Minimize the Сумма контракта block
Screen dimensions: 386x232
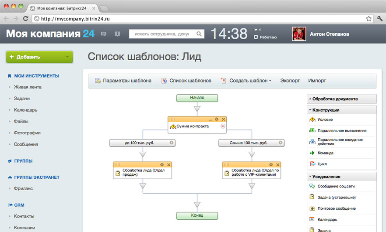click(210, 119)
